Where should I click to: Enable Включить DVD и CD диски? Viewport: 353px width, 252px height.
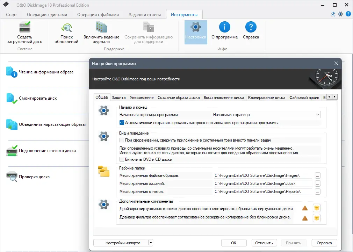(122, 159)
